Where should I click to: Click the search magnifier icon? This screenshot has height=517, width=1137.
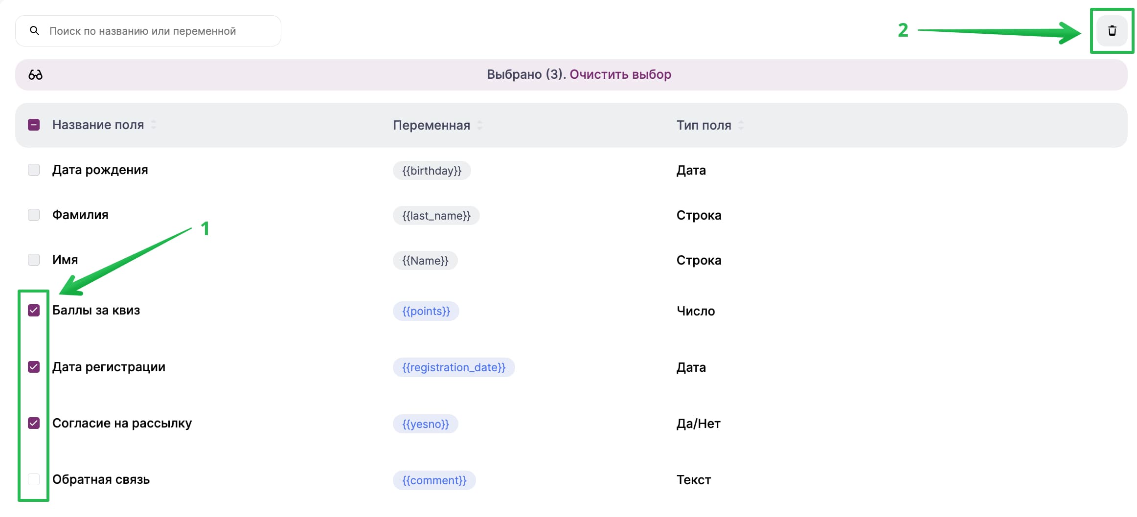(34, 31)
